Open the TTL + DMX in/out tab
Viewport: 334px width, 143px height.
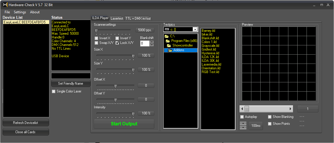coord(138,18)
